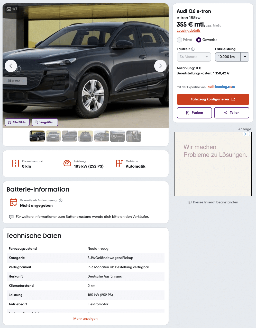256x328 pixels.
Task: Select the interior dashboard thumbnail
Action: pyautogui.click(x=117, y=136)
